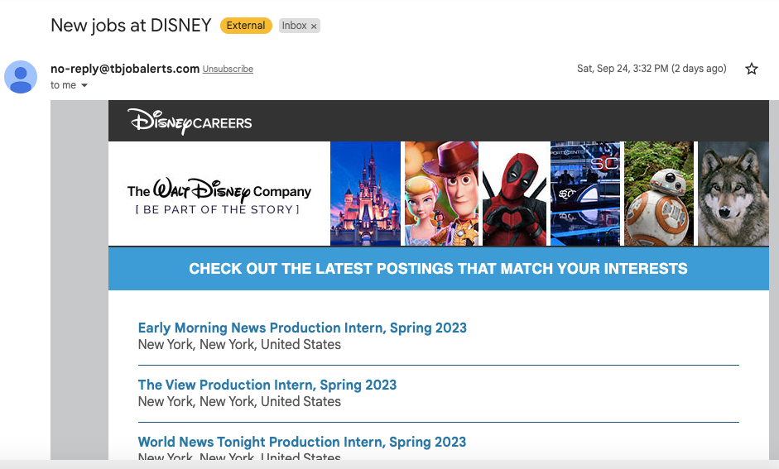779x469 pixels.
Task: Open World News Tonight Production Intern posting
Action: coord(302,443)
